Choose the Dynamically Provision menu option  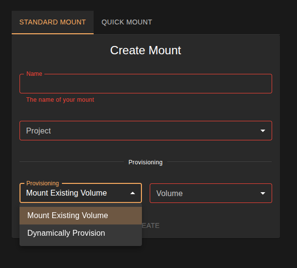(66, 233)
